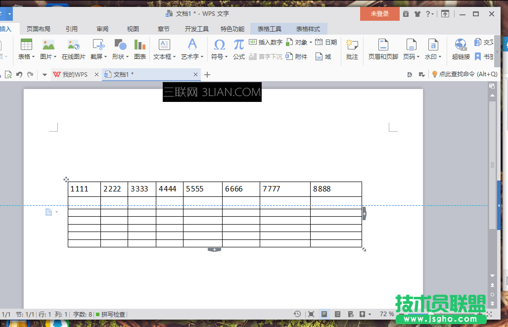Enable full screen view in status bar
Viewport: 508px width, 327px height.
coord(311,314)
